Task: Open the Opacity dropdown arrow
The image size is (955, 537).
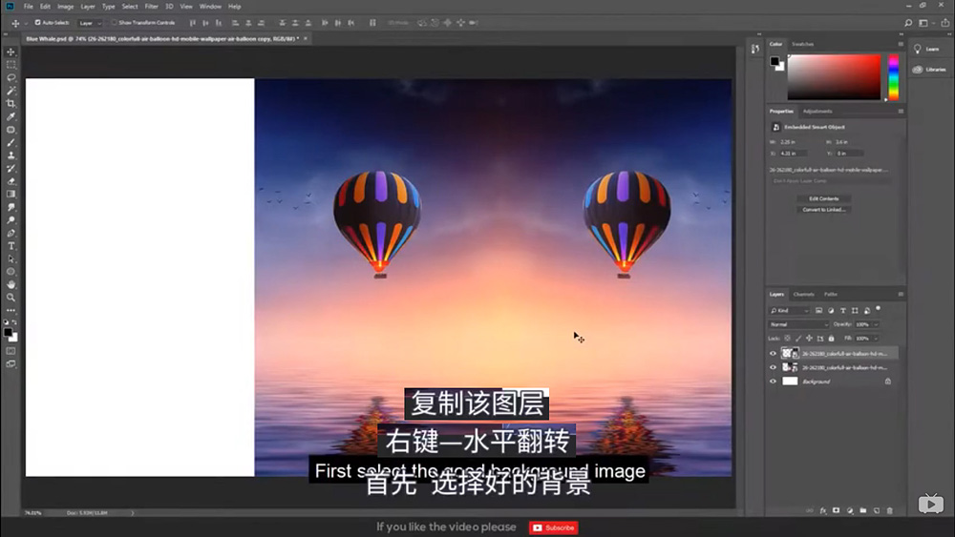Action: pyautogui.click(x=876, y=324)
